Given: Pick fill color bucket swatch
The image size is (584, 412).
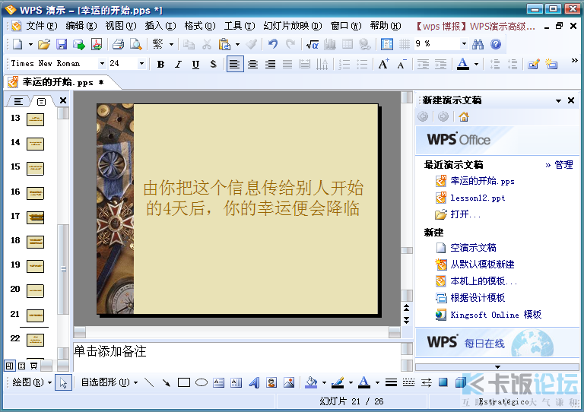Looking at the screenshot, I should (311, 382).
